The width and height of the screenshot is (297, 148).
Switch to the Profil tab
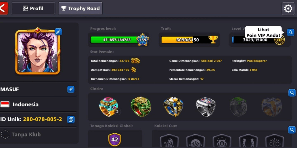point(33,8)
